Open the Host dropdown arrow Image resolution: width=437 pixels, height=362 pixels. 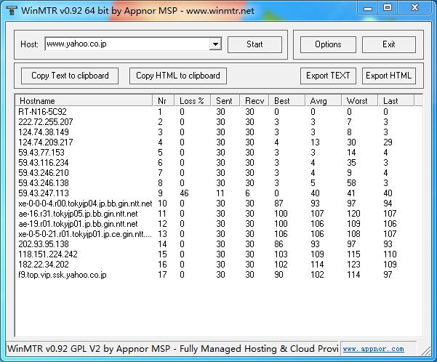[x=215, y=44]
